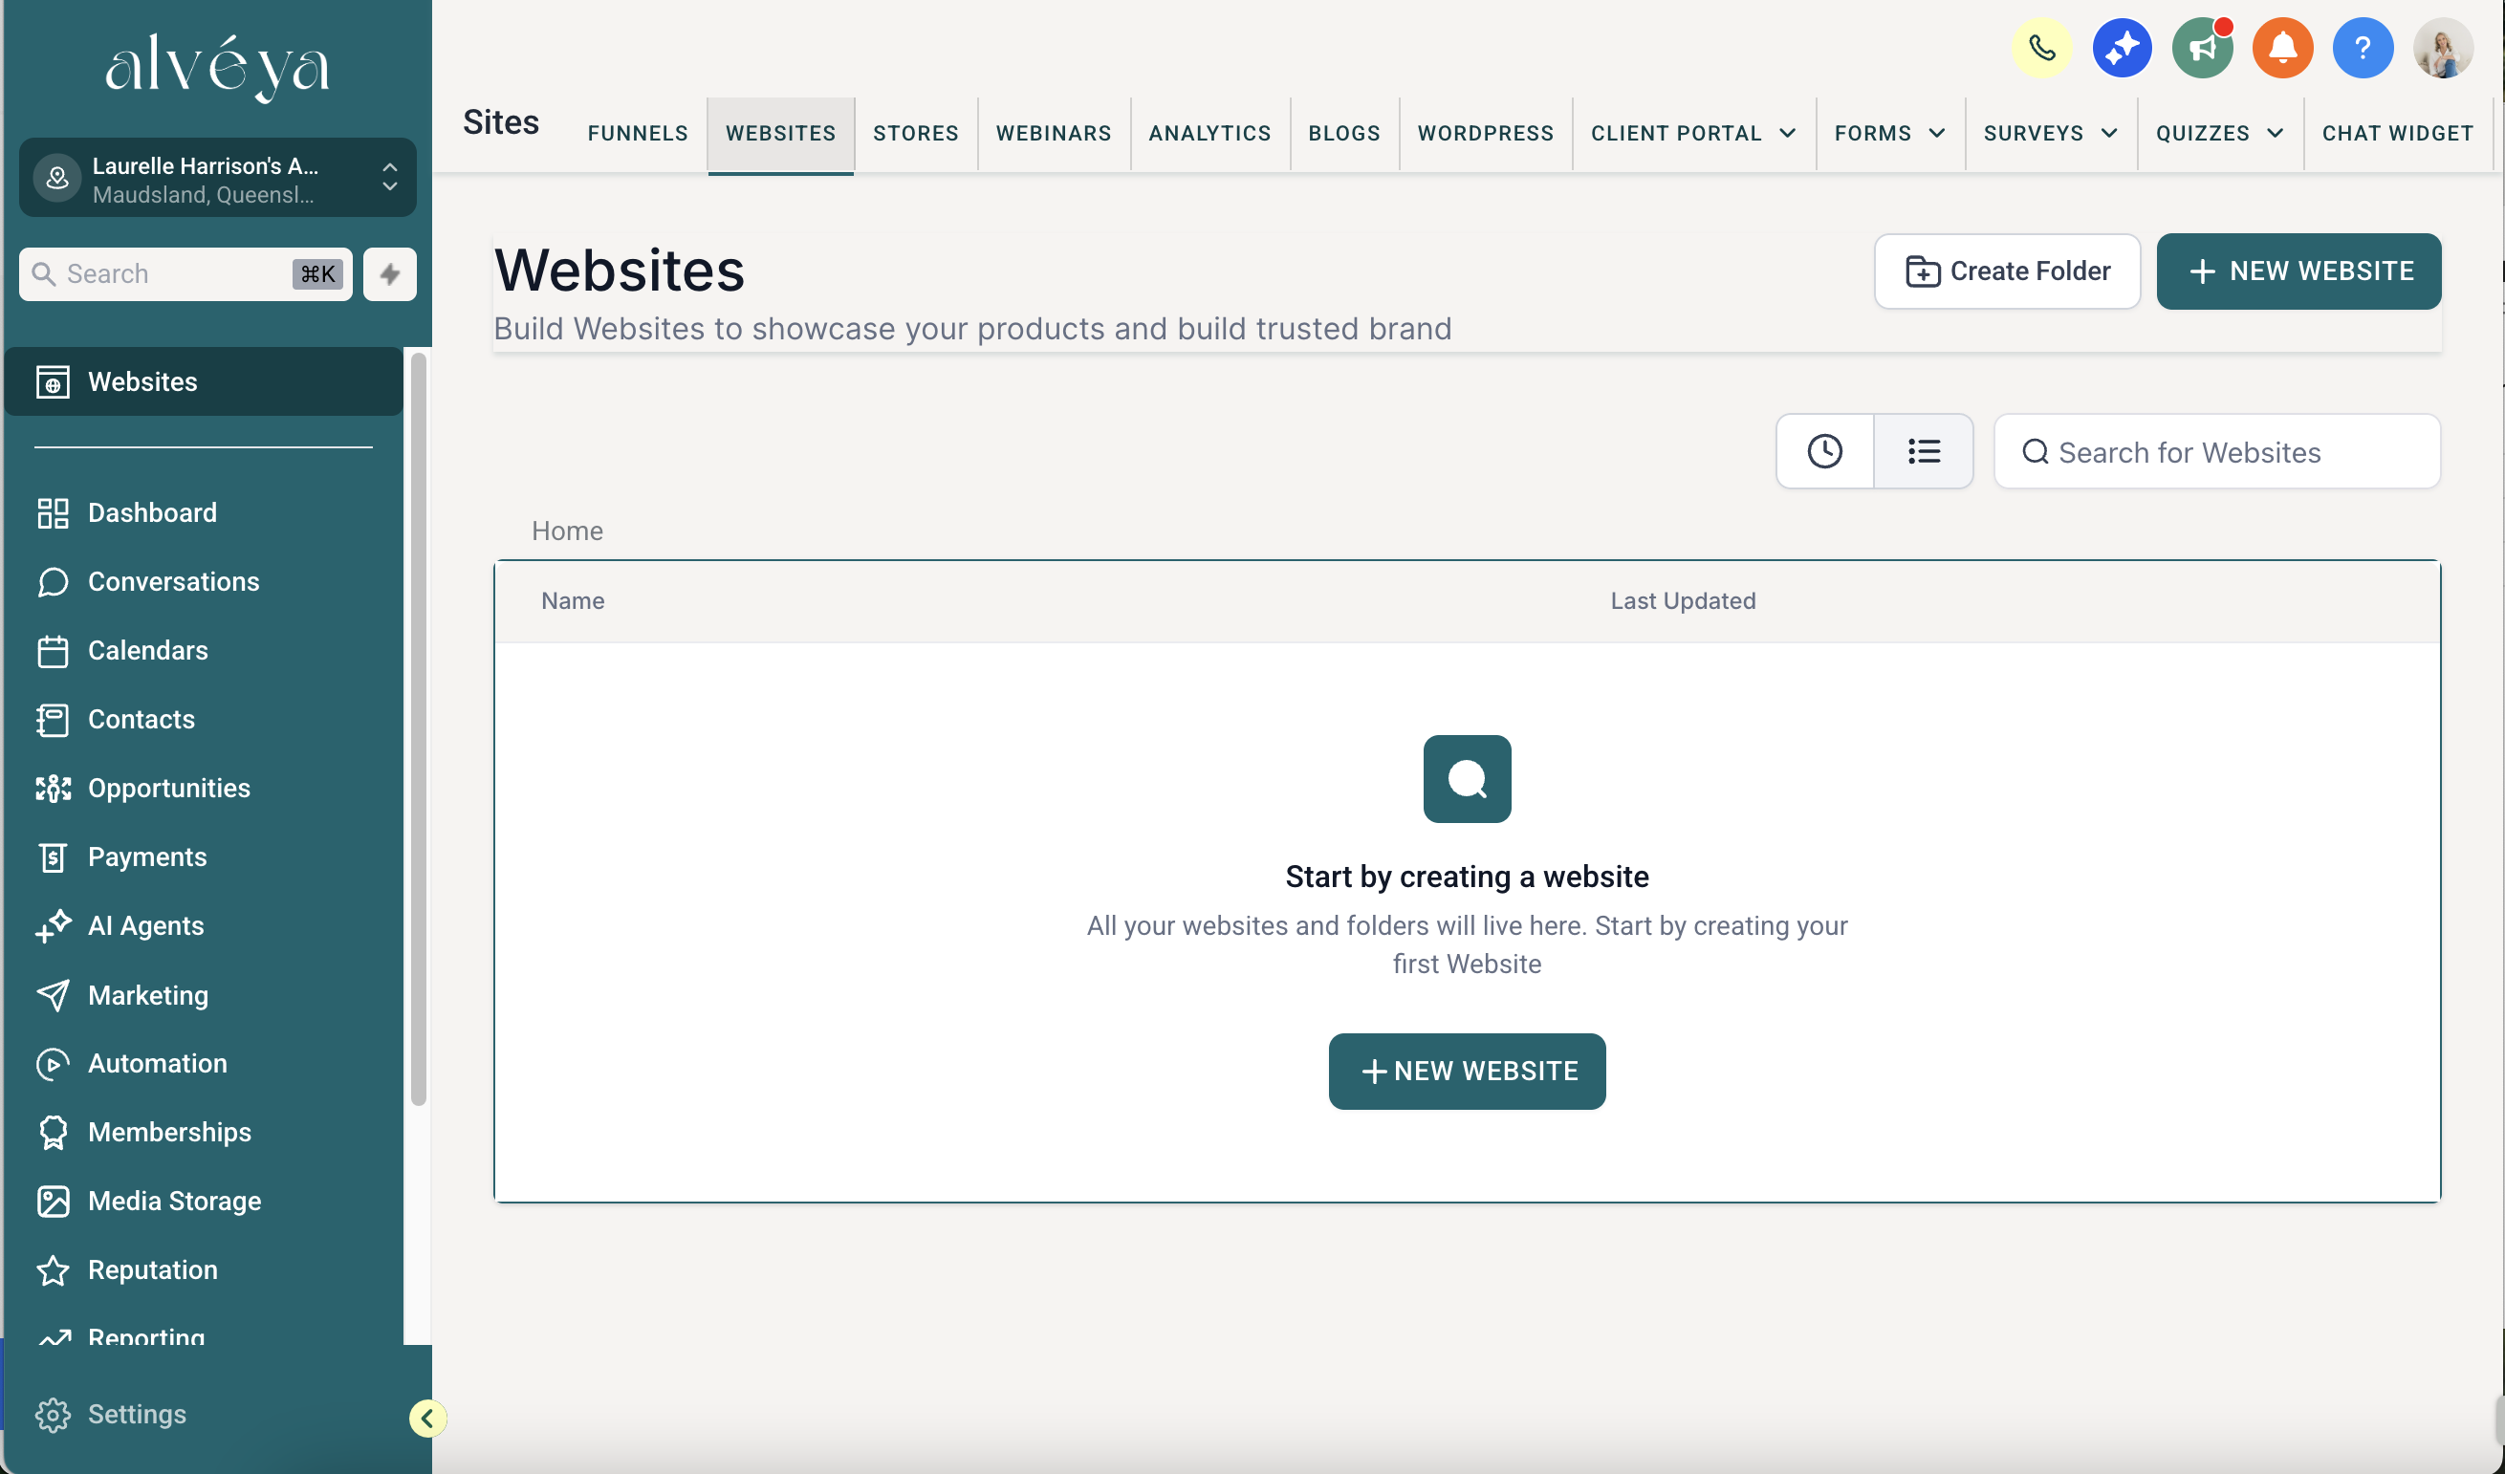Open Dashboard in the sidebar

click(x=204, y=513)
